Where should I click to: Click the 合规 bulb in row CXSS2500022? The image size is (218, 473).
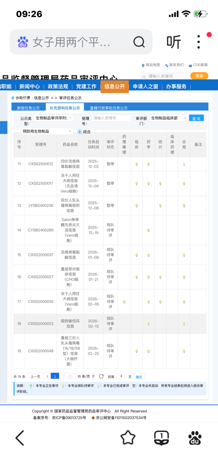coord(184,324)
